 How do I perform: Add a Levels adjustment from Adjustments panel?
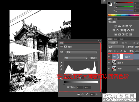[119, 26]
